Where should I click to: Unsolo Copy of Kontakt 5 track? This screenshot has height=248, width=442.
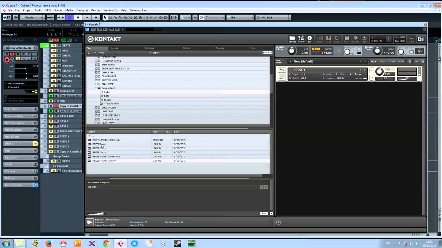56,106
